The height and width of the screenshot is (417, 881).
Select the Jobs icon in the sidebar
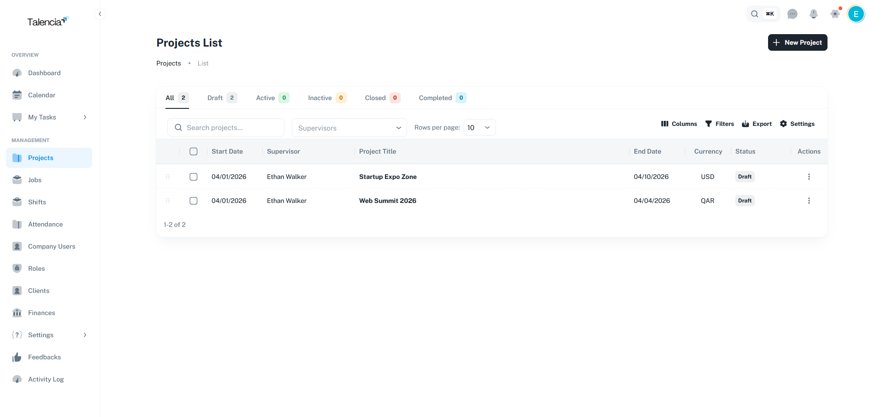(17, 180)
